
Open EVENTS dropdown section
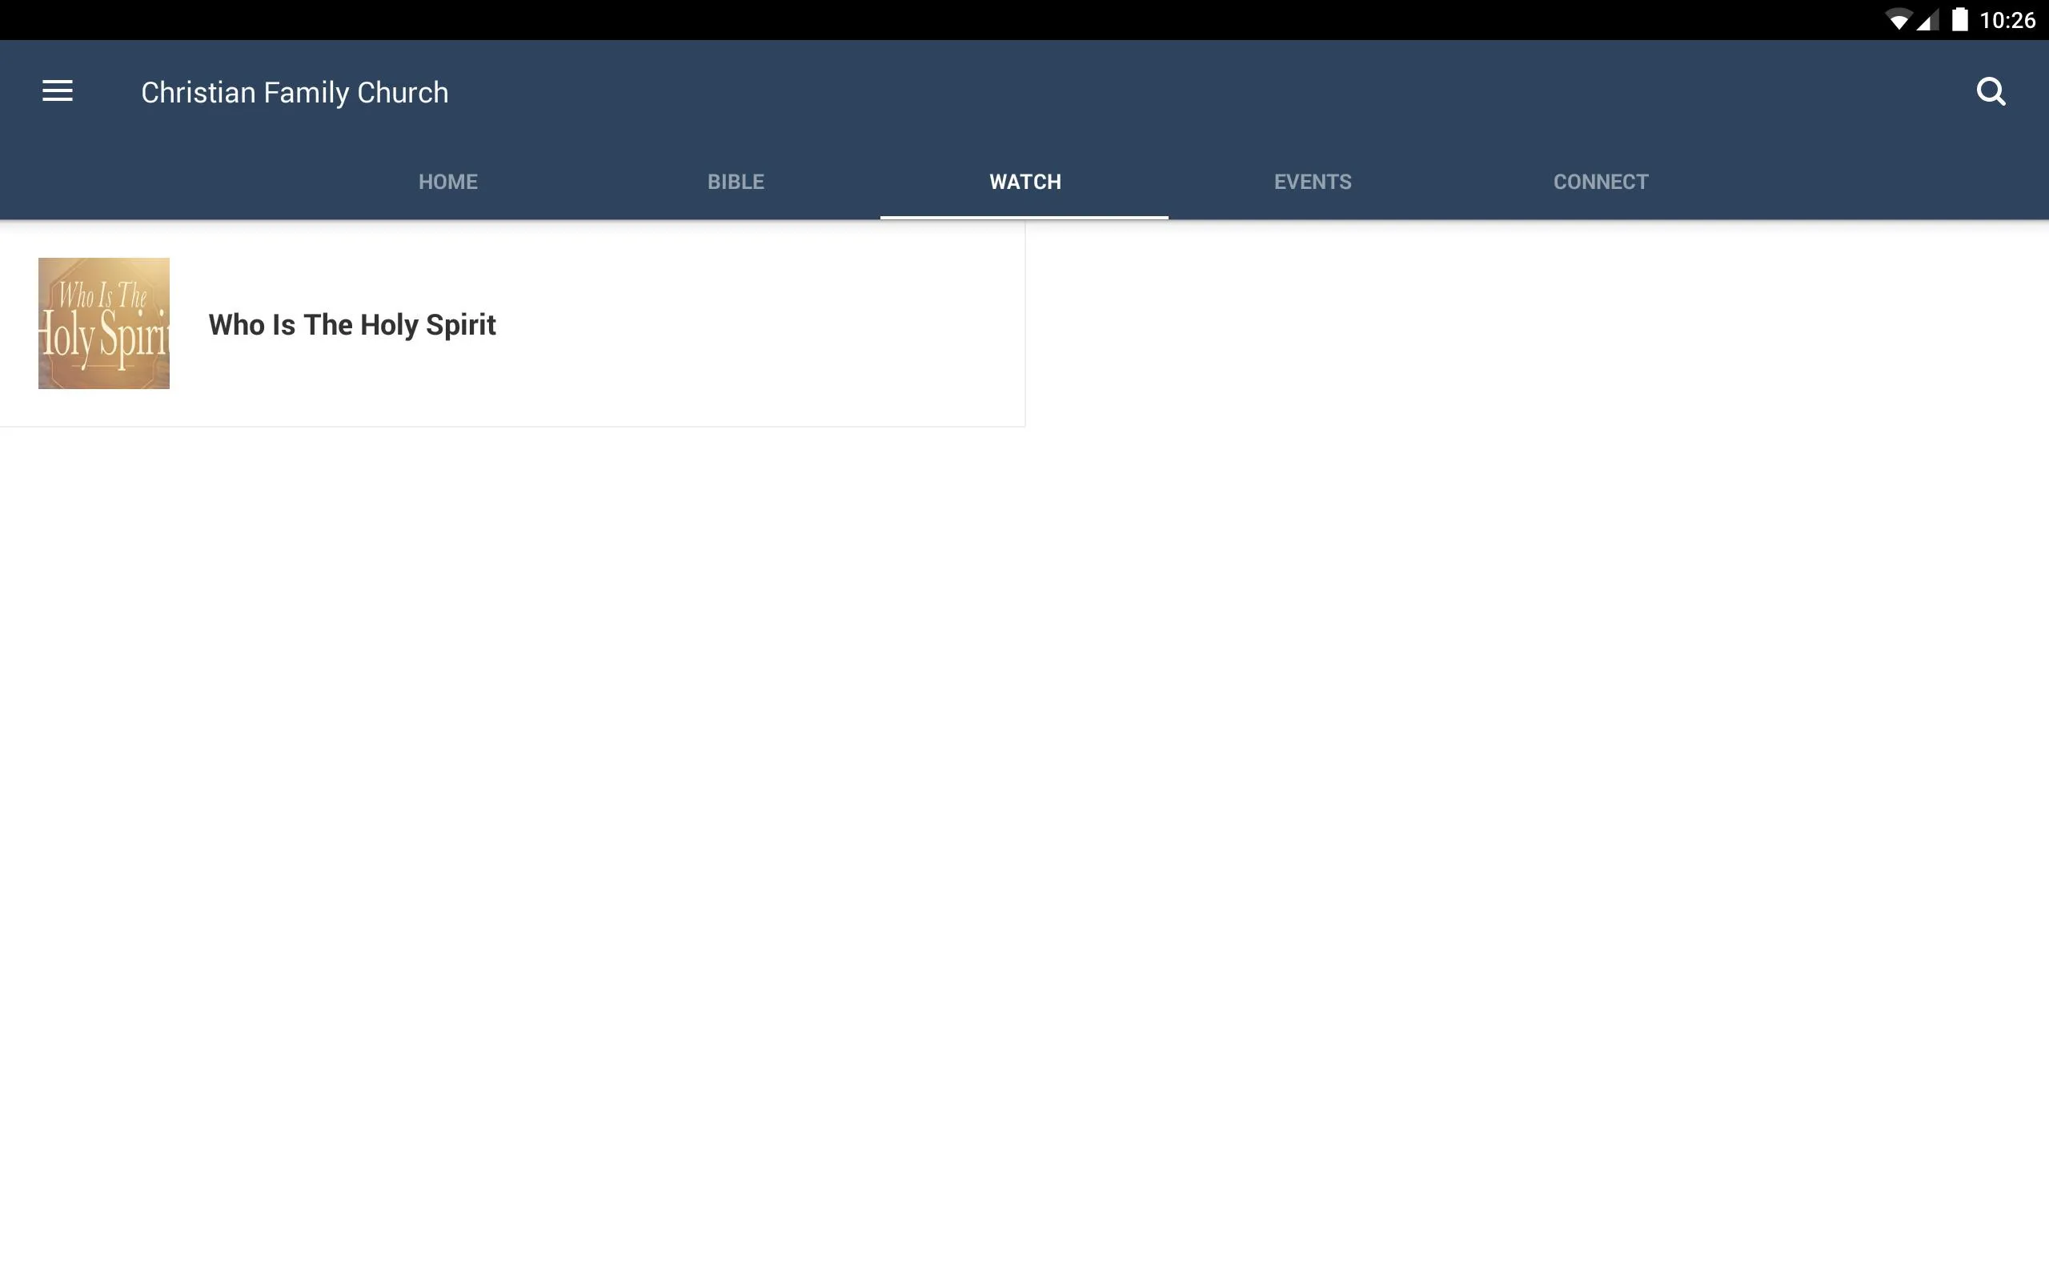(x=1311, y=180)
